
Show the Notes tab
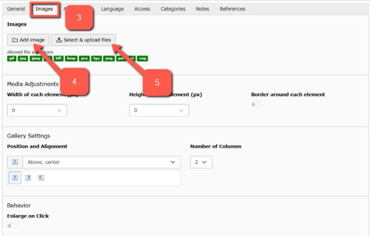[x=202, y=9]
